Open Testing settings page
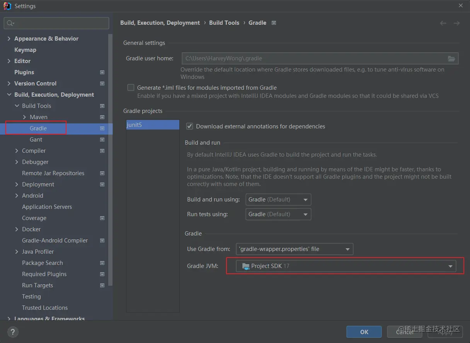 coord(31,297)
